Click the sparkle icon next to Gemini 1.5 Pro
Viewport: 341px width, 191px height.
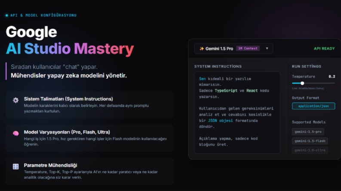point(202,48)
